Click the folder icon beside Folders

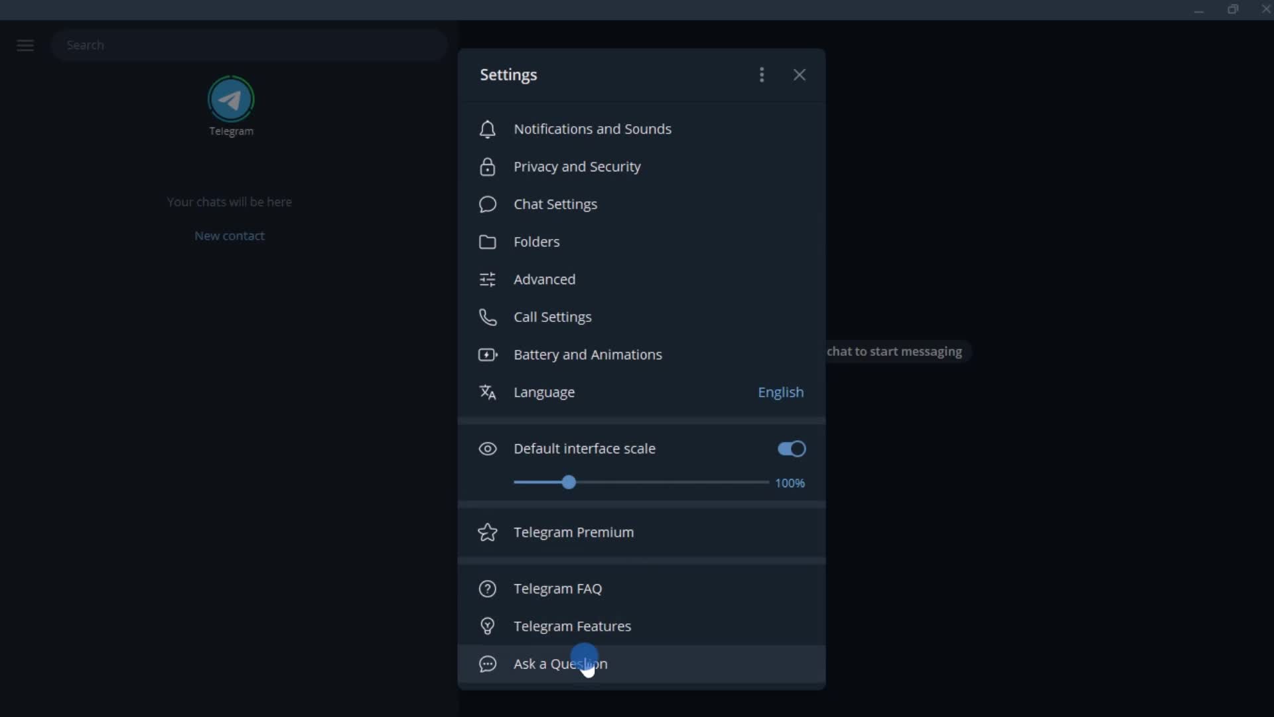pos(488,242)
